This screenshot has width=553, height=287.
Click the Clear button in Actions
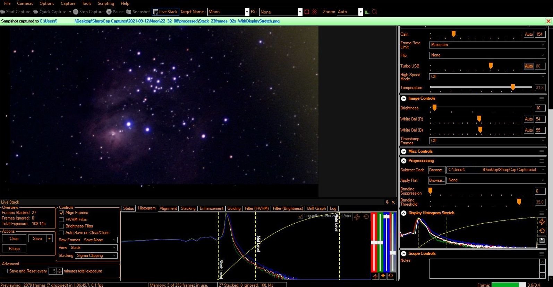[14, 239]
